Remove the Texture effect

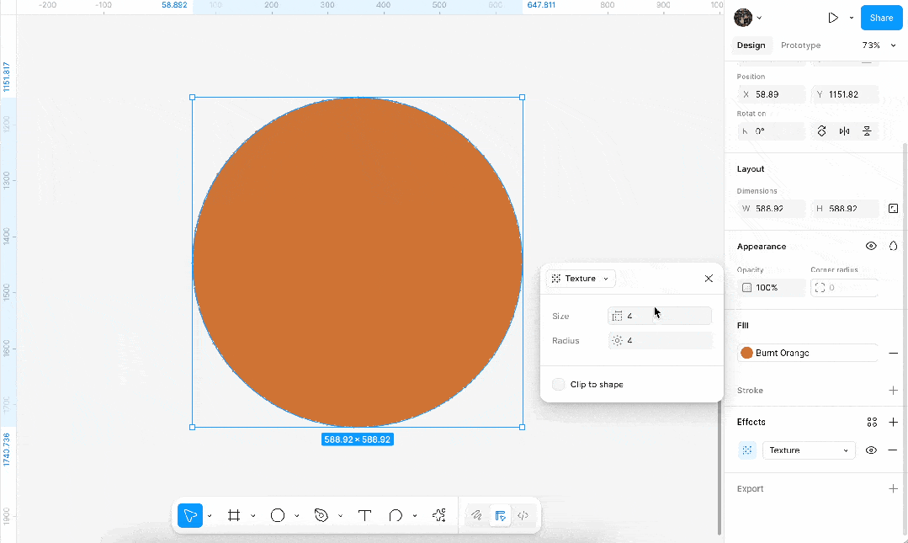click(x=893, y=450)
